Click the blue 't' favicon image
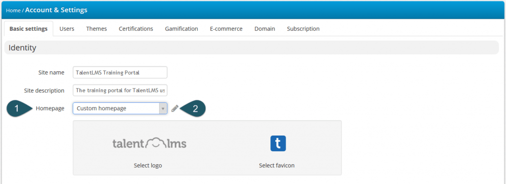 pos(278,143)
